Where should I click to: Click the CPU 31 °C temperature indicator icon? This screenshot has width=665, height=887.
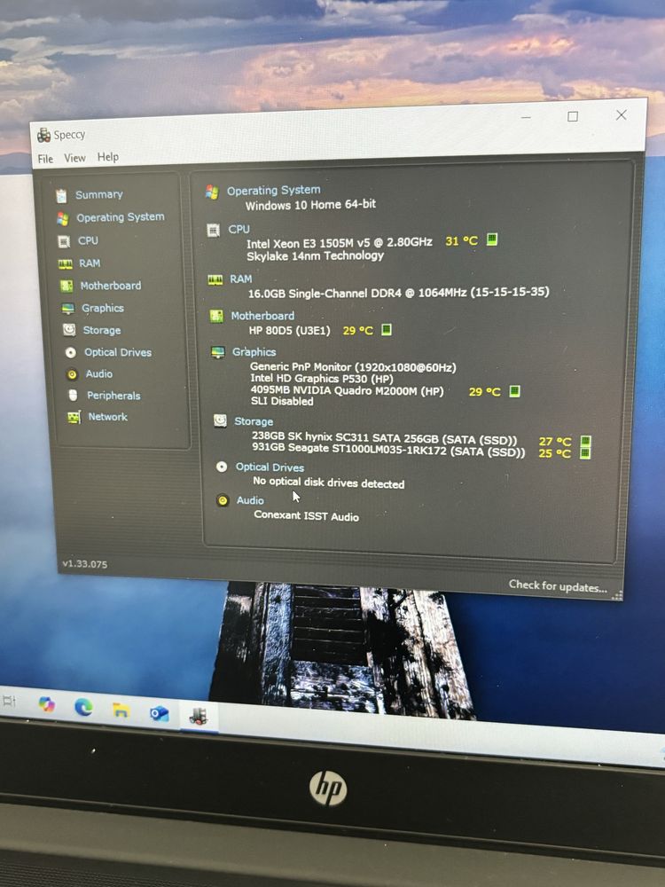(x=492, y=239)
